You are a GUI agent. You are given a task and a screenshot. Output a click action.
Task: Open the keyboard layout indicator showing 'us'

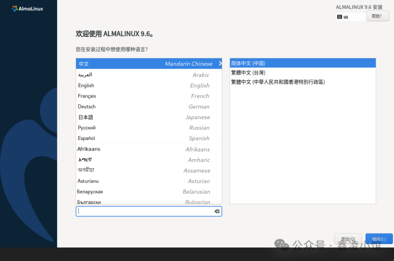[x=350, y=16]
